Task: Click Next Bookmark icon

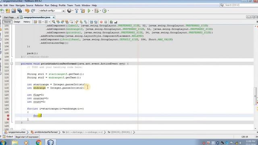Action: (x=81, y=22)
